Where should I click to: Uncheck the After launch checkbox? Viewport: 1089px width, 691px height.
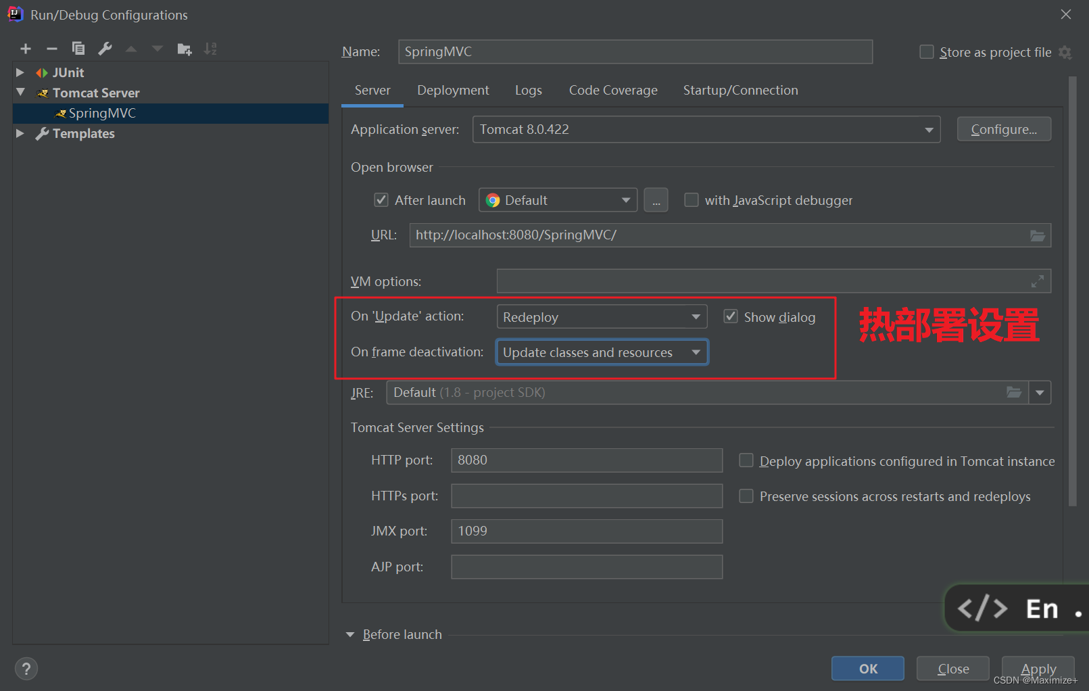(x=381, y=200)
